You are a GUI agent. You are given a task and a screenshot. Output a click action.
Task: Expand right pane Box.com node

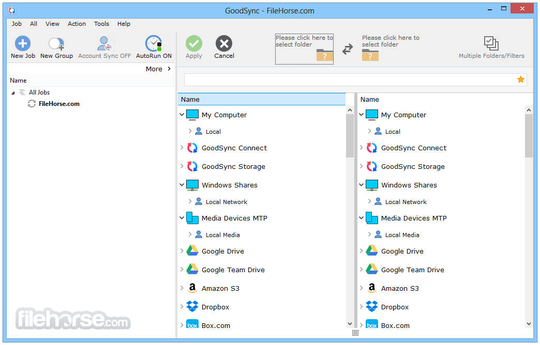(x=361, y=325)
